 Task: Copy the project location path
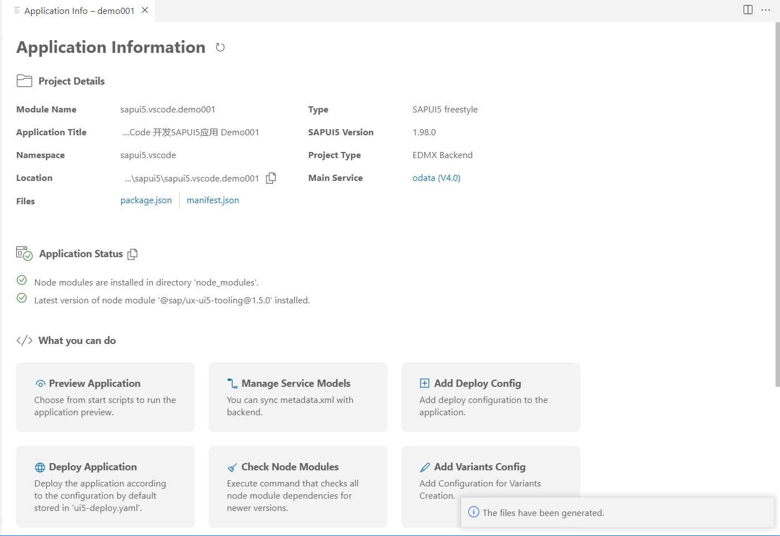click(271, 178)
